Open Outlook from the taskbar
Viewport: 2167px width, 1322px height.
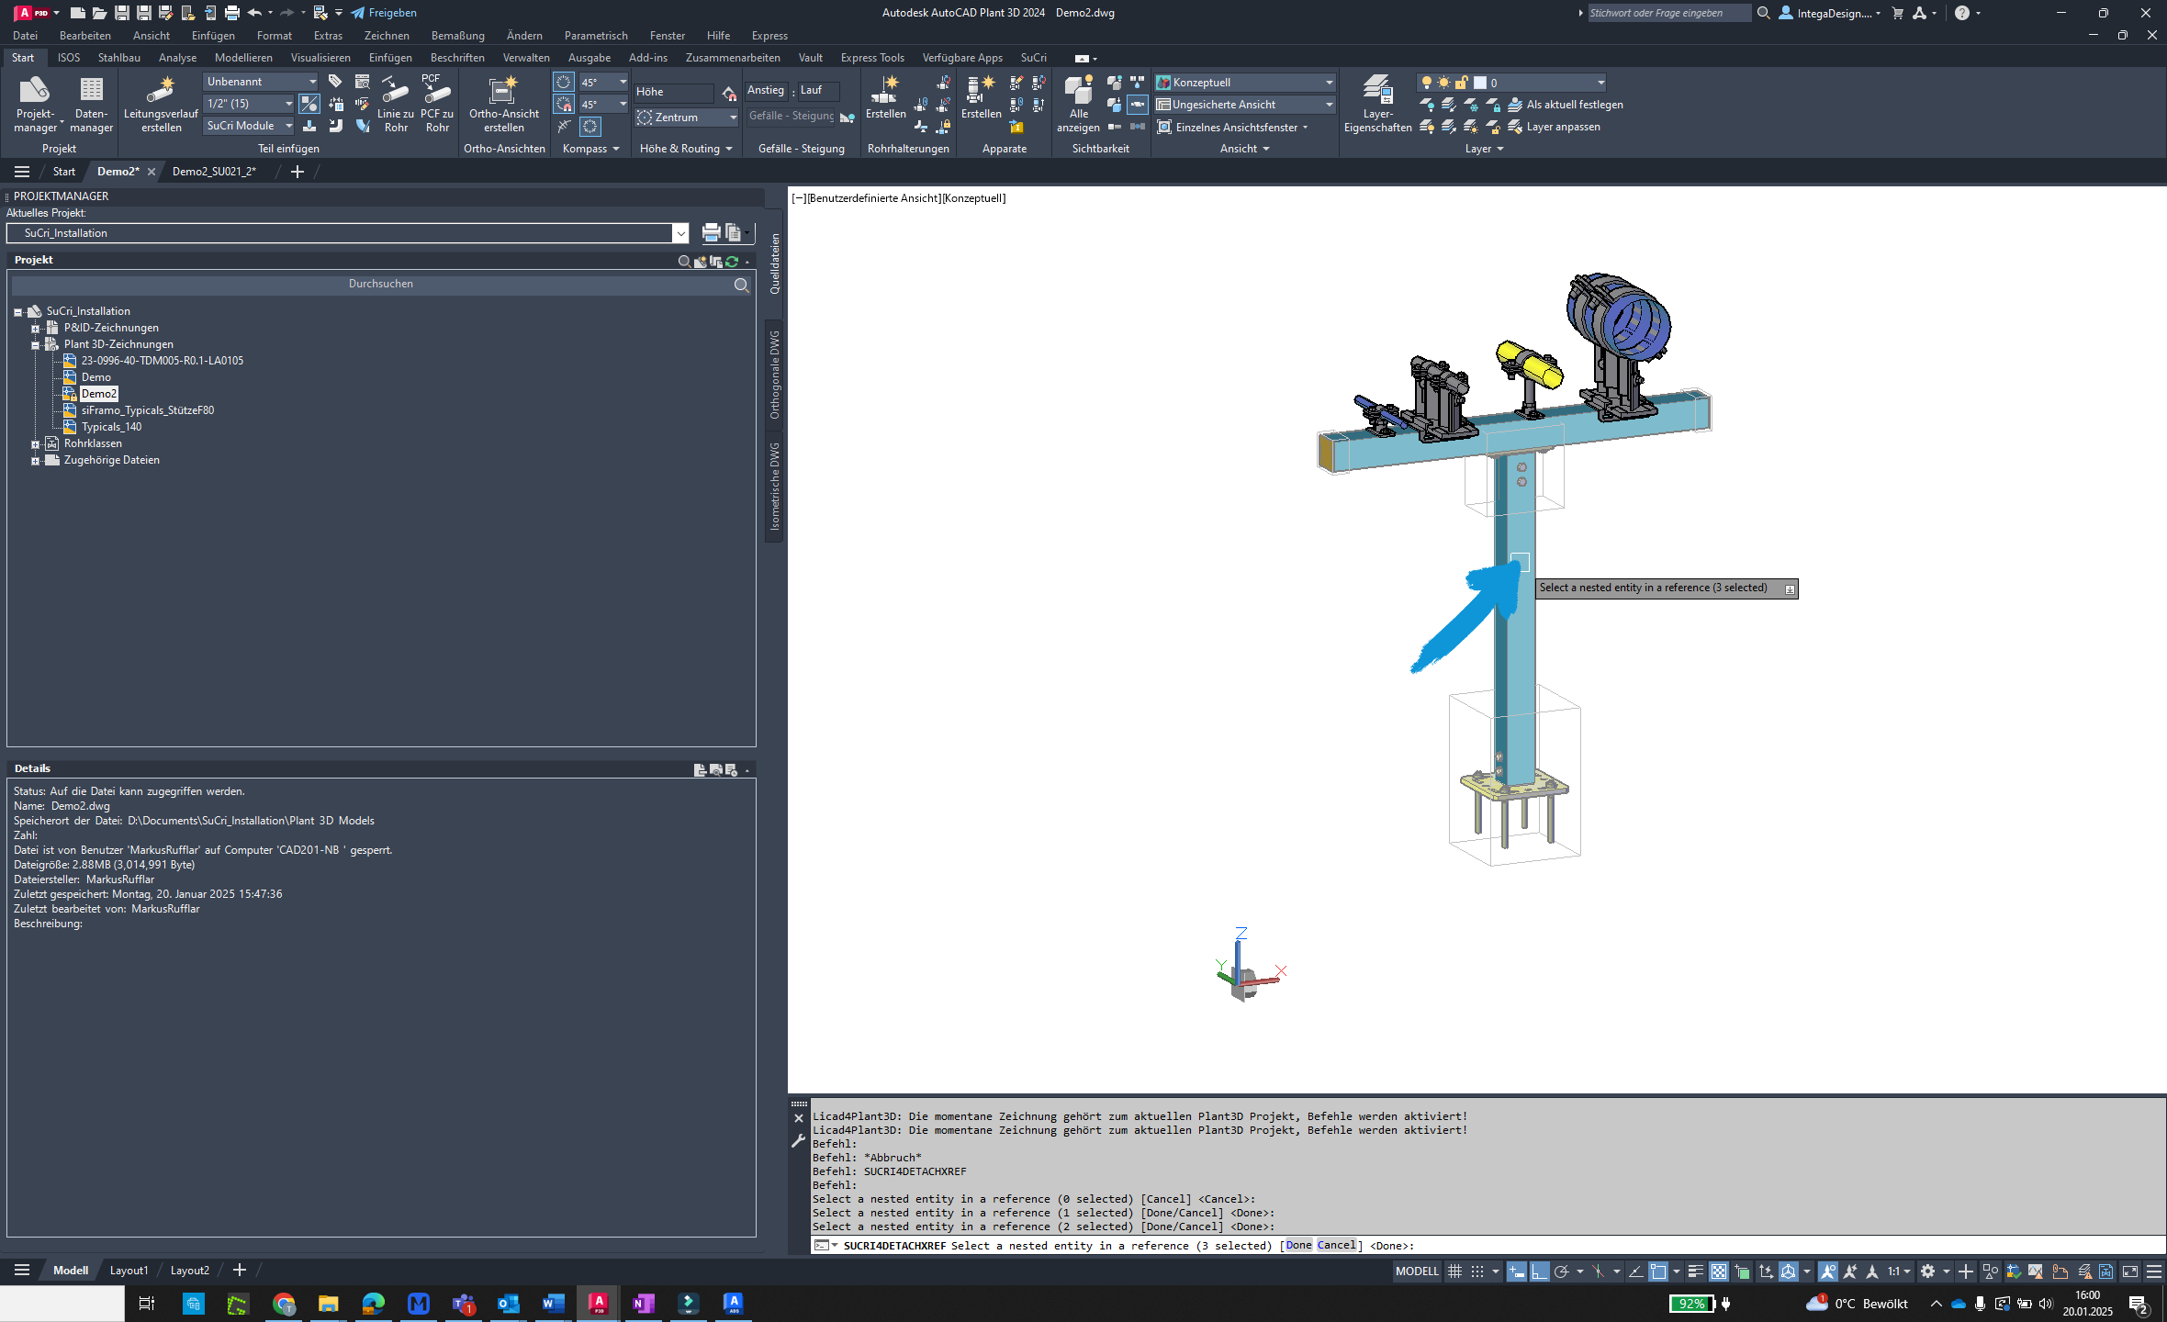(x=508, y=1304)
